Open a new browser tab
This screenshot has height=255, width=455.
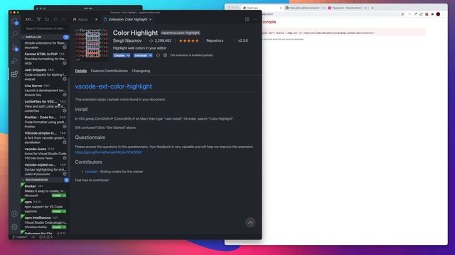[373, 8]
